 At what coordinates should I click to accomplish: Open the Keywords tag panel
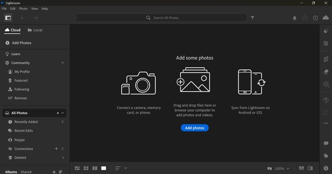[x=326, y=156]
